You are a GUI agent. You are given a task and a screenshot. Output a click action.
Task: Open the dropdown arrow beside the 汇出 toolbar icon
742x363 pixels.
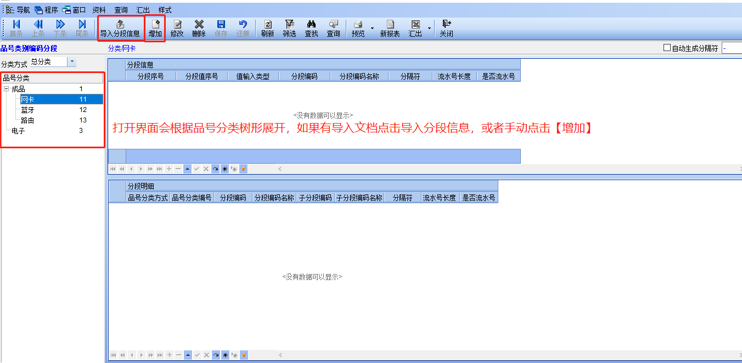[429, 28]
